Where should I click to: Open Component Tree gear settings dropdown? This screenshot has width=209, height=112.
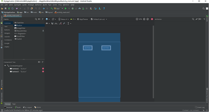point(39,62)
